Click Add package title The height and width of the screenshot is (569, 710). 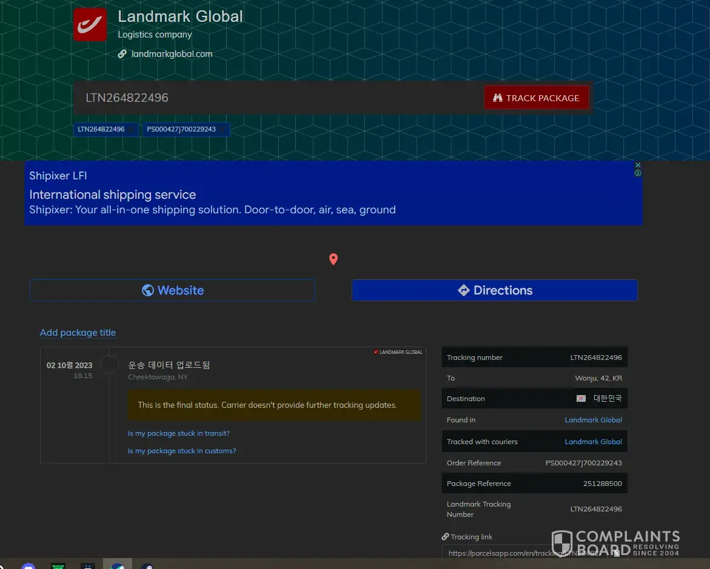pyautogui.click(x=78, y=333)
